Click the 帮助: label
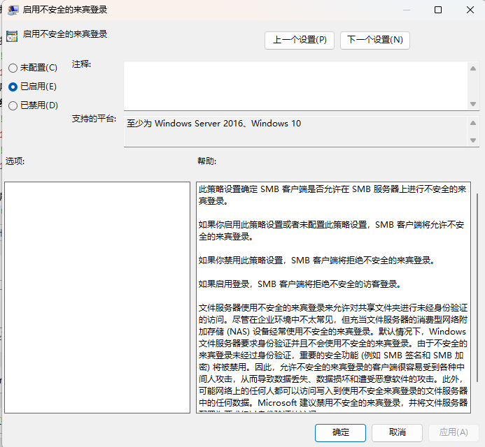The image size is (485, 447). pyautogui.click(x=207, y=161)
